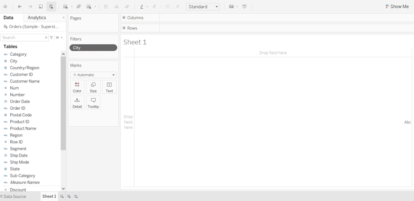Viewport: 414px width, 201px height.
Task: Duplicate the current sheet
Action: tap(79, 7)
